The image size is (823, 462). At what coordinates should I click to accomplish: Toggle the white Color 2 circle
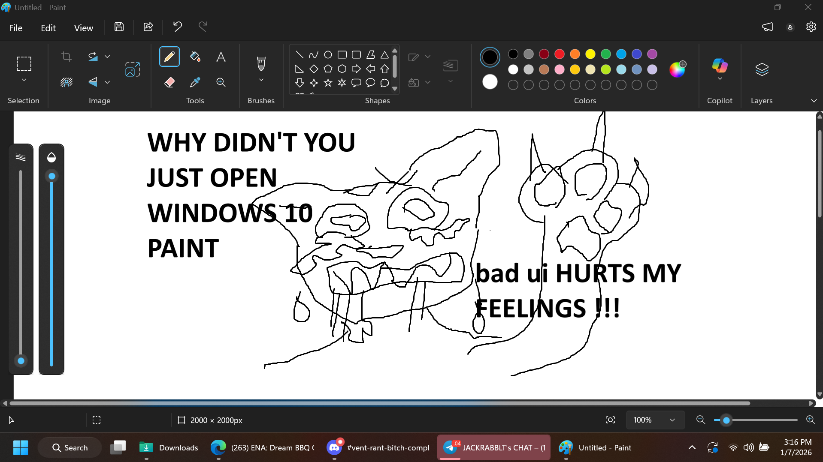pos(490,81)
